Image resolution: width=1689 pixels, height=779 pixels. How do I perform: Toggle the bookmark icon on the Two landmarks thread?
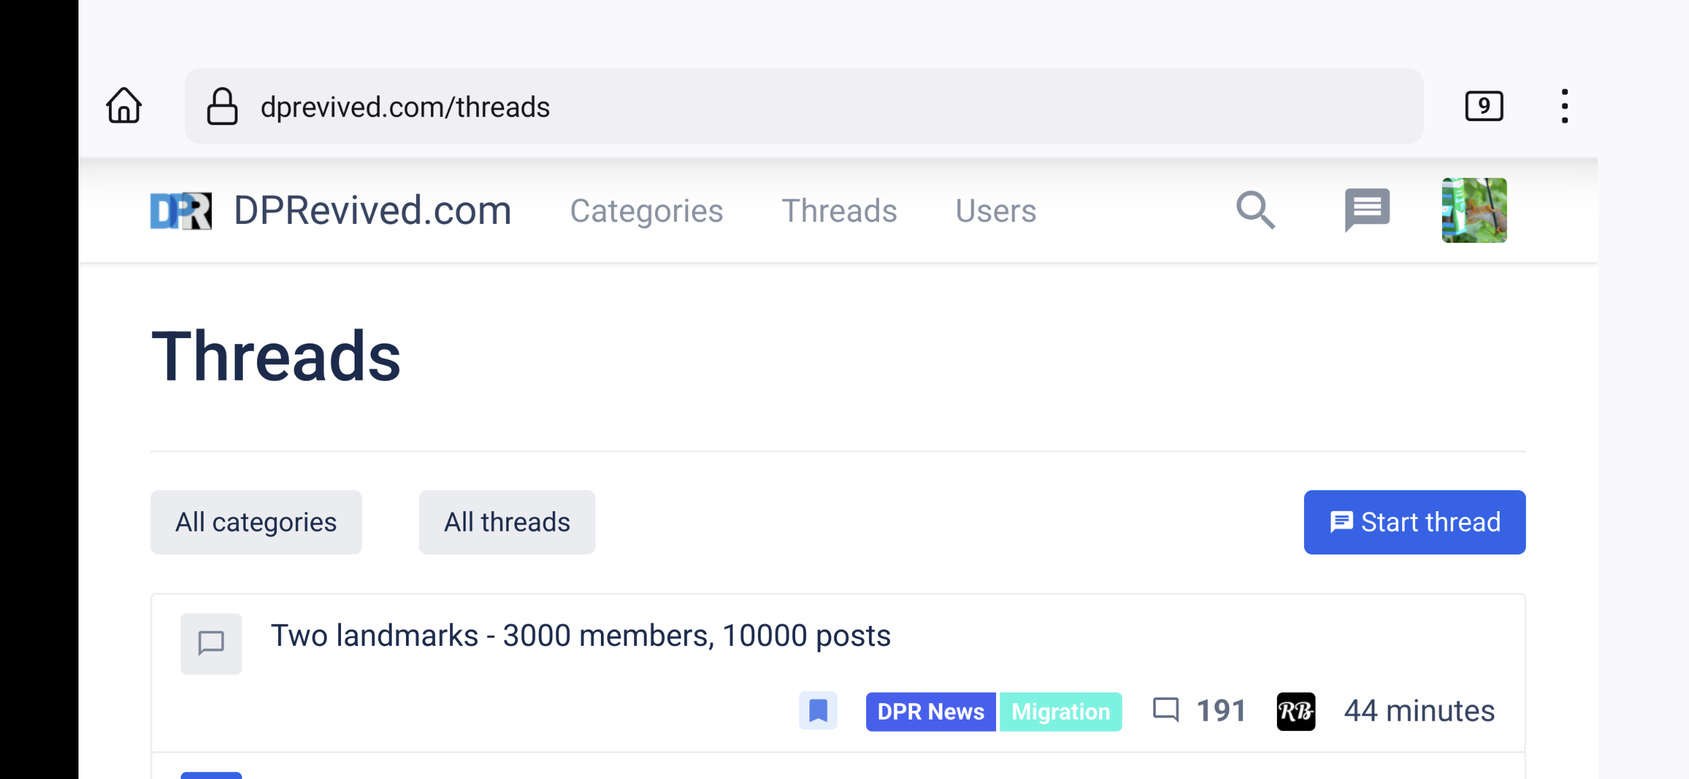click(818, 711)
